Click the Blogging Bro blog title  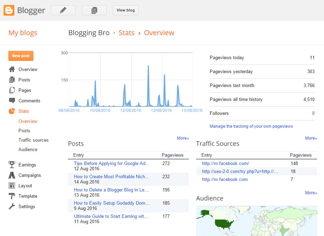coord(89,33)
